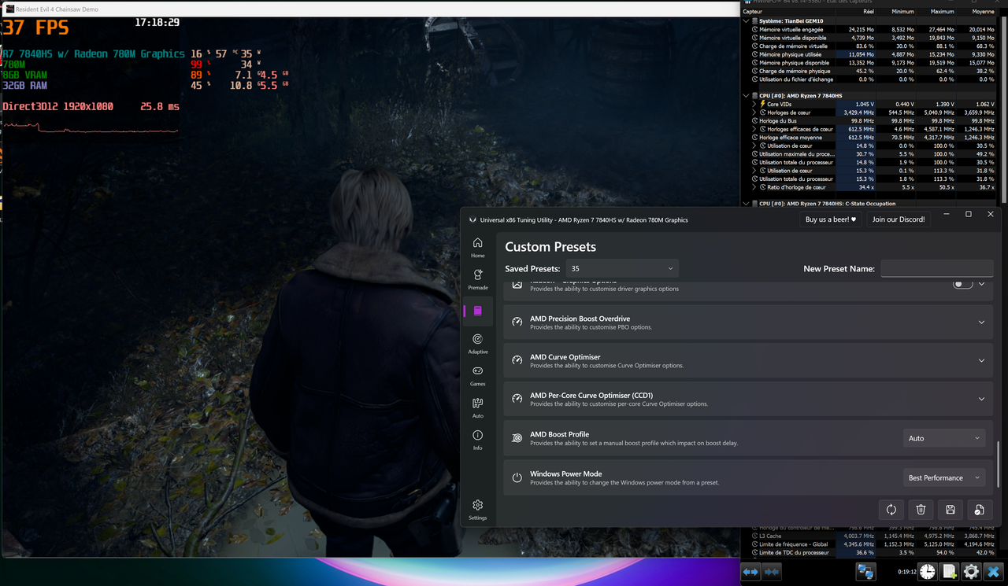Collapse the CPU [#0]: AMD Ryzen 7 7840HS group

(747, 96)
